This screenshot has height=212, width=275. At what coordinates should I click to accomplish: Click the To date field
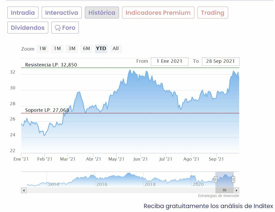[x=220, y=61]
